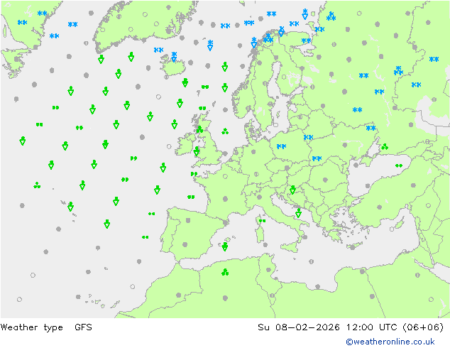This screenshot has height=348, width=450.
Task: Select the shower symbol beside the Azores islands
Action: [70, 207]
